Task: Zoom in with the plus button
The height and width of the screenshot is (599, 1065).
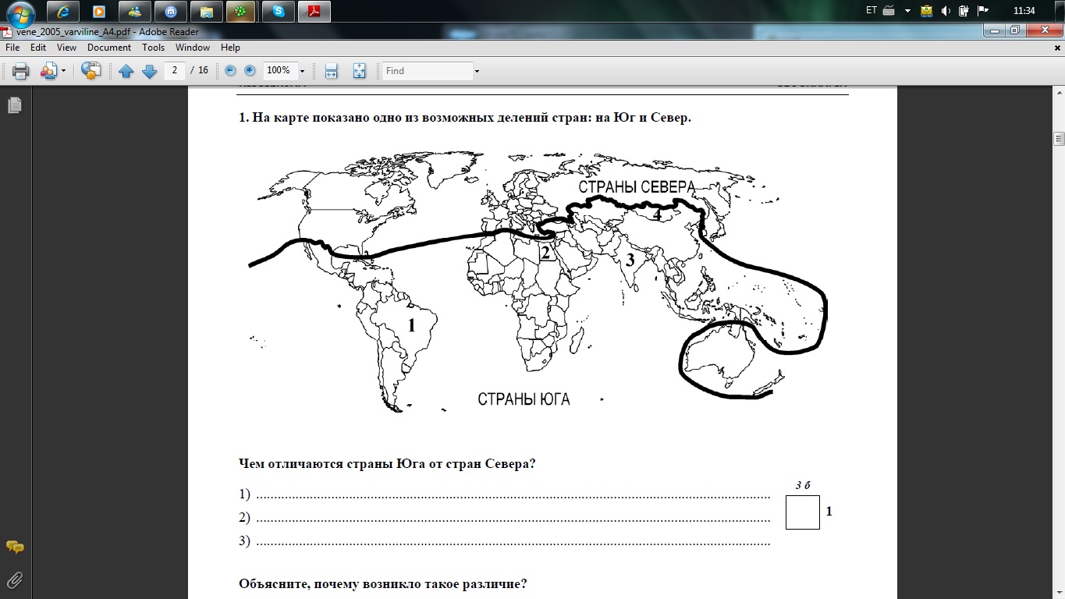Action: click(x=250, y=70)
